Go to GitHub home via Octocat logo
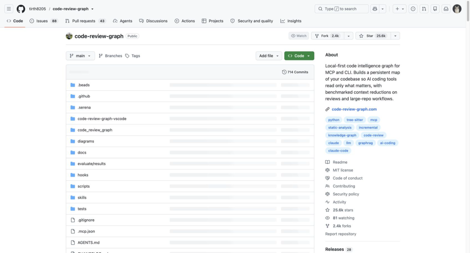The image size is (470, 253). (21, 9)
